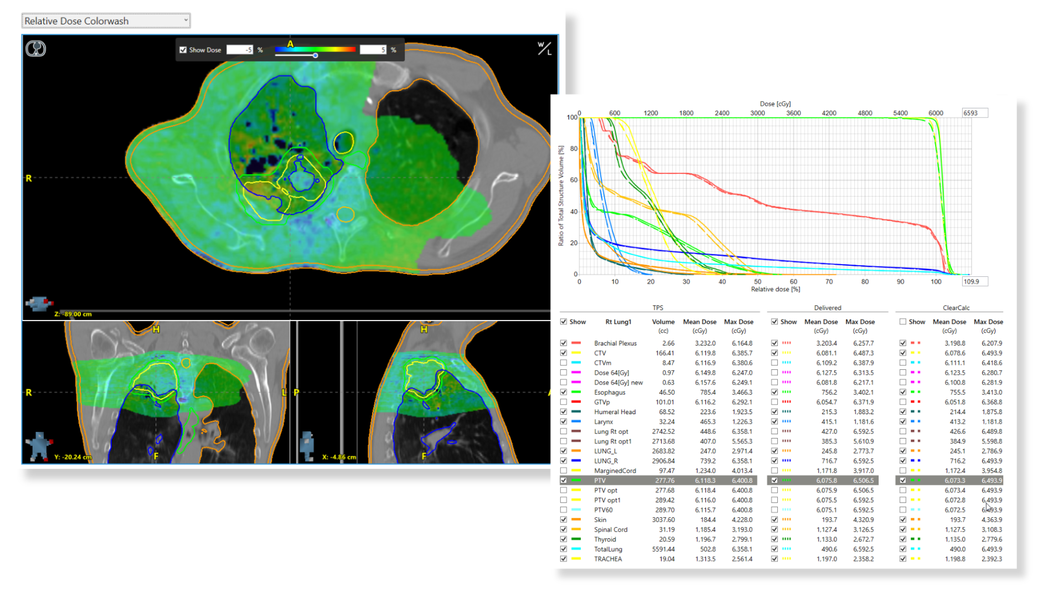
Task: Toggle the TPS Show all checkbox
Action: click(564, 322)
